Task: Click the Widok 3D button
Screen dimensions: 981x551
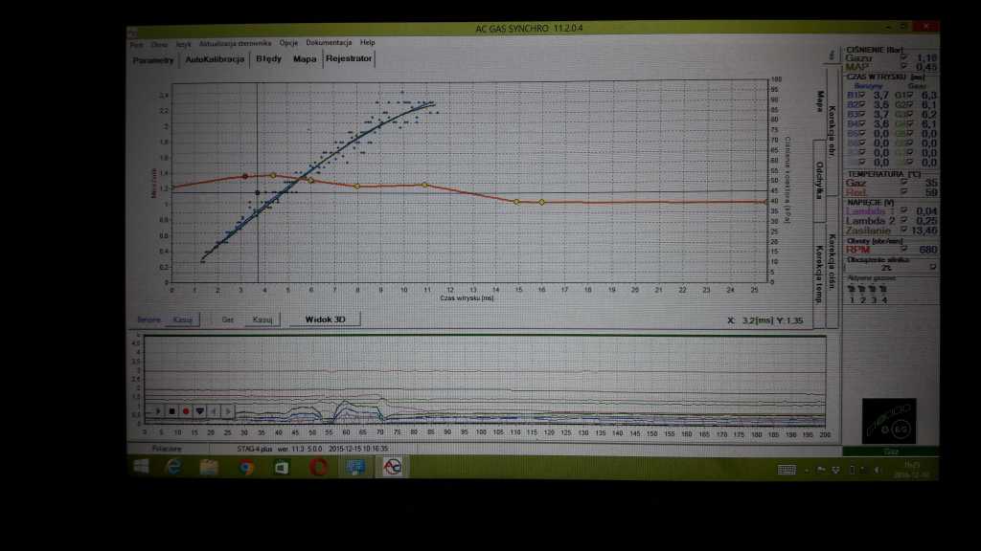Action: pyautogui.click(x=325, y=320)
